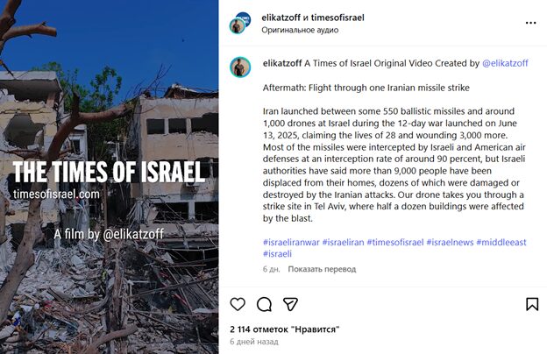Show translation via Показать перевод
The width and height of the screenshot is (547, 354).
tap(322, 269)
